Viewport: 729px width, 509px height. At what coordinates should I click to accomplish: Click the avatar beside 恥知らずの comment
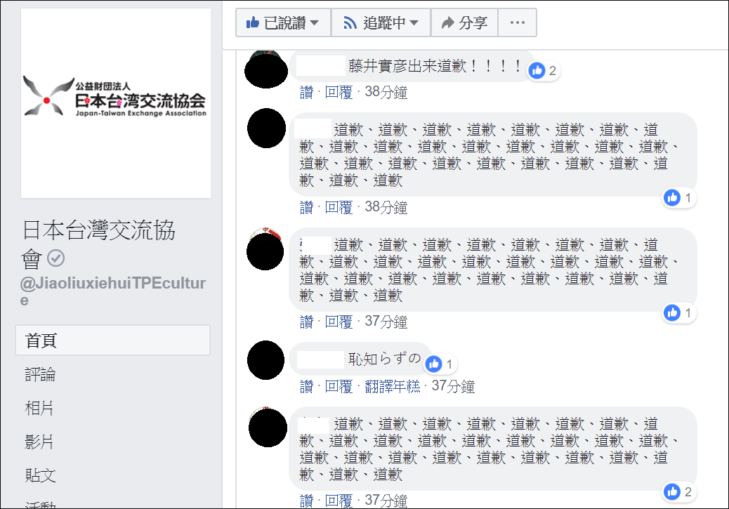(x=266, y=360)
